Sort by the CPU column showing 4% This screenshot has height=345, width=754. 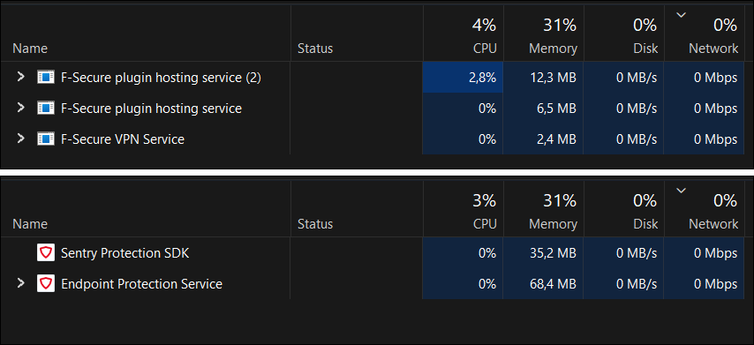point(463,34)
